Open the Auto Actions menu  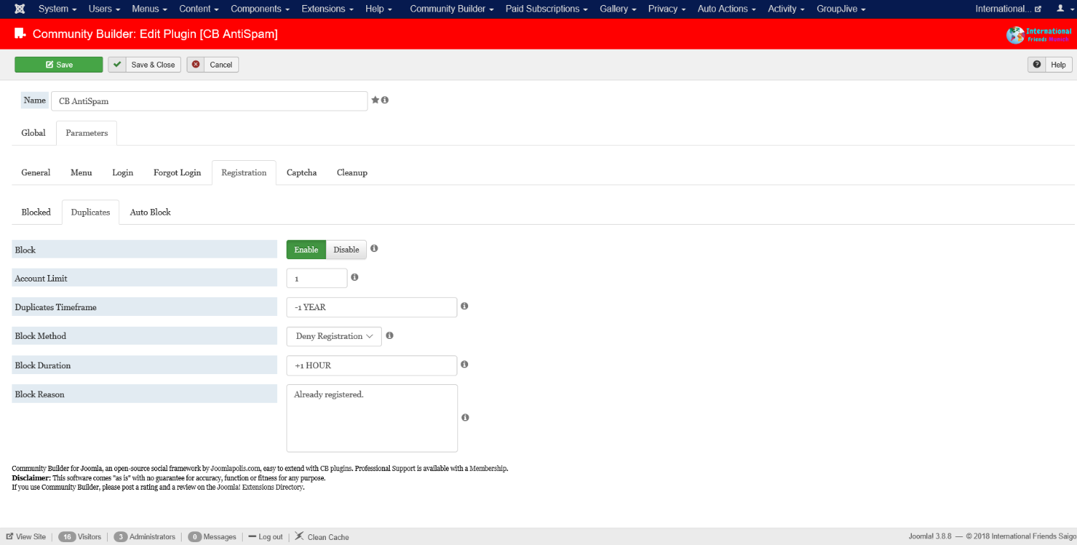click(x=727, y=9)
